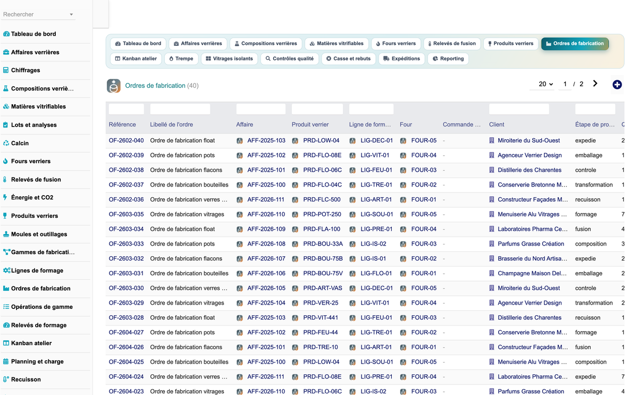This screenshot has height=395, width=638.
Task: Switch to Affaires verrières tab
Action: (198, 44)
